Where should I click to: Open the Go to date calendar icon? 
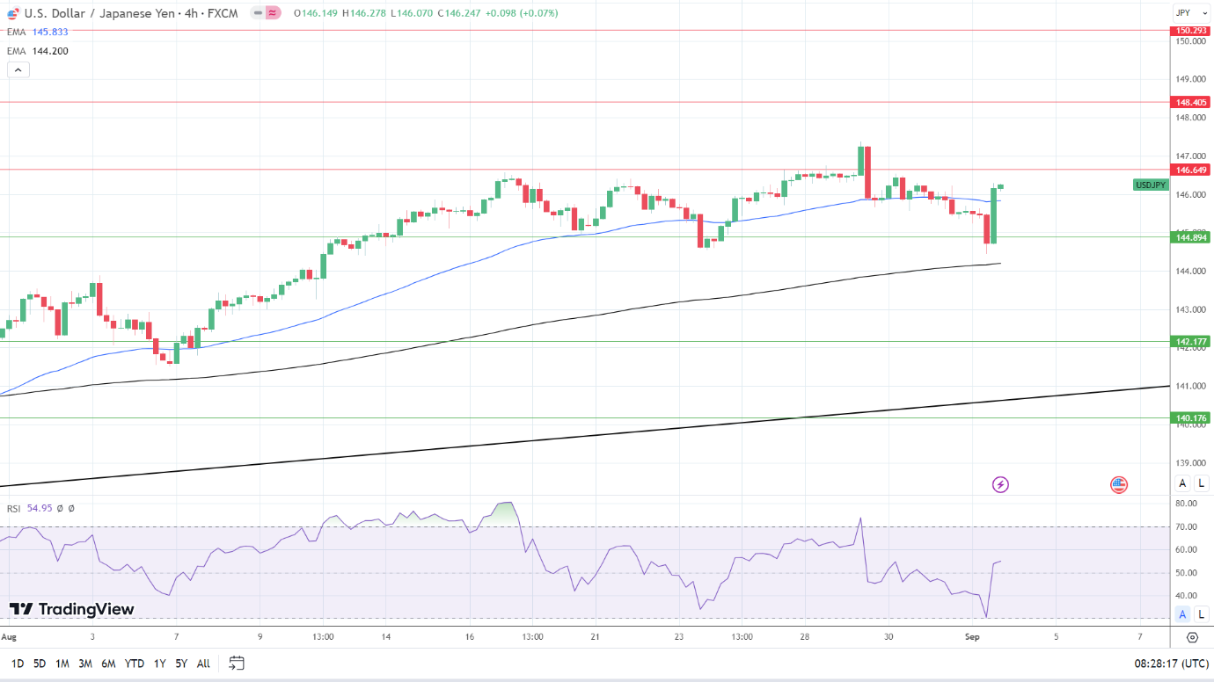[236, 664]
